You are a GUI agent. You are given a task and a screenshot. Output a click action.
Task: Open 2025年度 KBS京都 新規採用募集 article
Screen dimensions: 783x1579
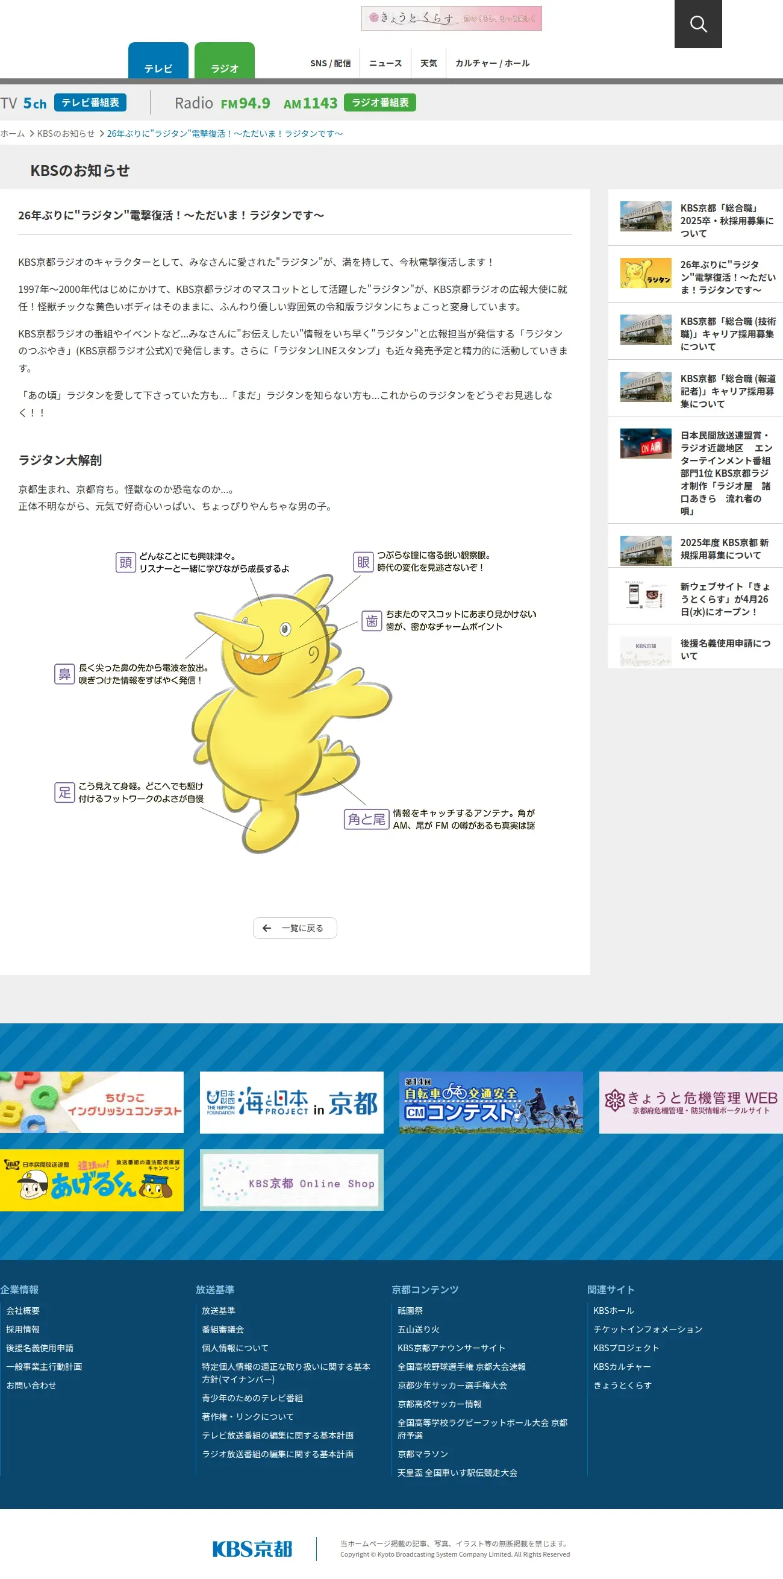(x=724, y=548)
